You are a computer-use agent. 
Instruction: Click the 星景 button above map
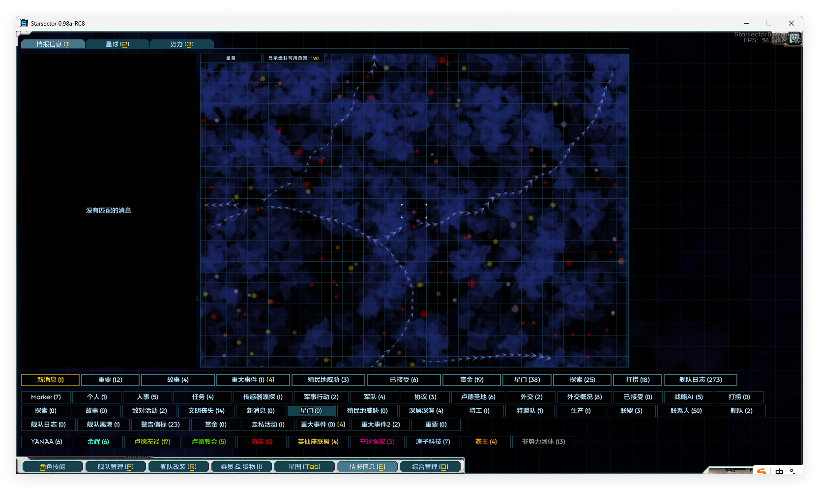pyautogui.click(x=231, y=58)
